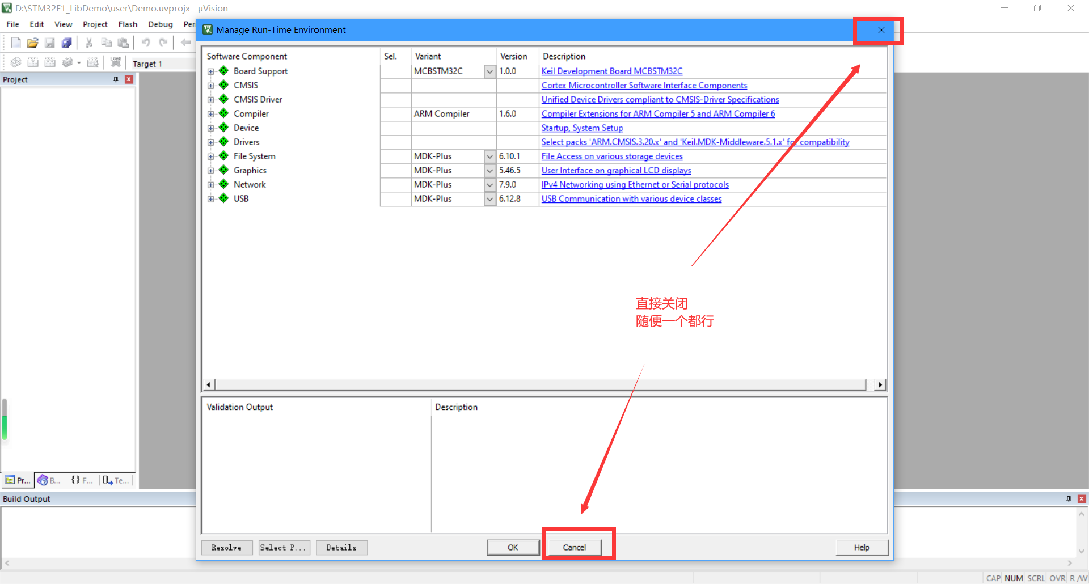This screenshot has width=1089, height=584.
Task: Open the Network MDK-Plus variant dropdown
Action: 490,185
